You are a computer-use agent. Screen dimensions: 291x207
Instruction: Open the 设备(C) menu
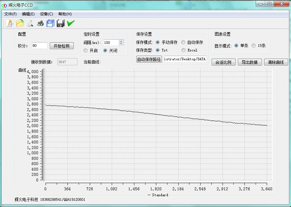[x=46, y=14]
